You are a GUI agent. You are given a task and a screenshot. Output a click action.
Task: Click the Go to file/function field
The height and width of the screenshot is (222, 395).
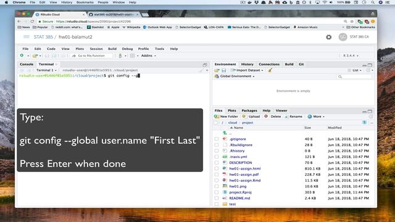(91, 55)
